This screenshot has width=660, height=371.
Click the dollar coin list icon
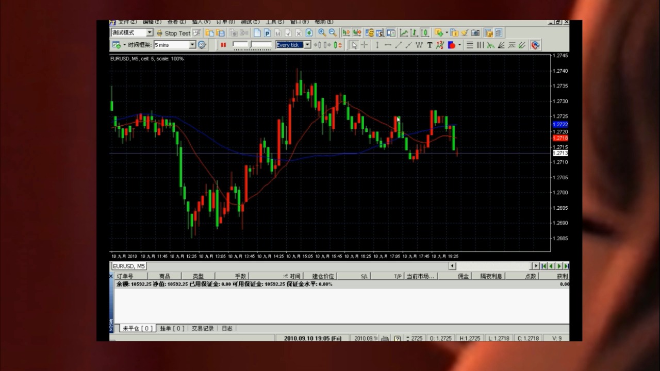click(370, 33)
